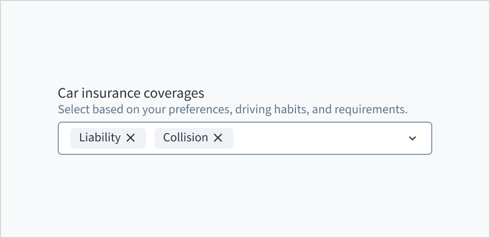Click the helper text below the label
Viewport: 490px width, 238px height.
tap(232, 110)
